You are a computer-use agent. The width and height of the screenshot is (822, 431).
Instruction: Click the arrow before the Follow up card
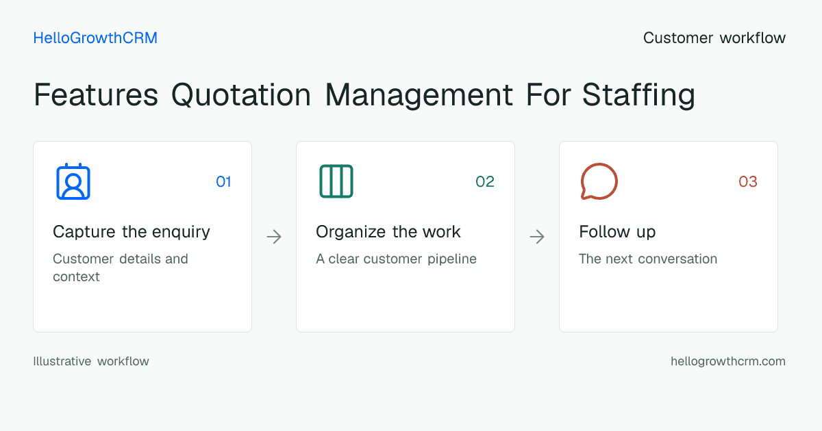coord(537,237)
